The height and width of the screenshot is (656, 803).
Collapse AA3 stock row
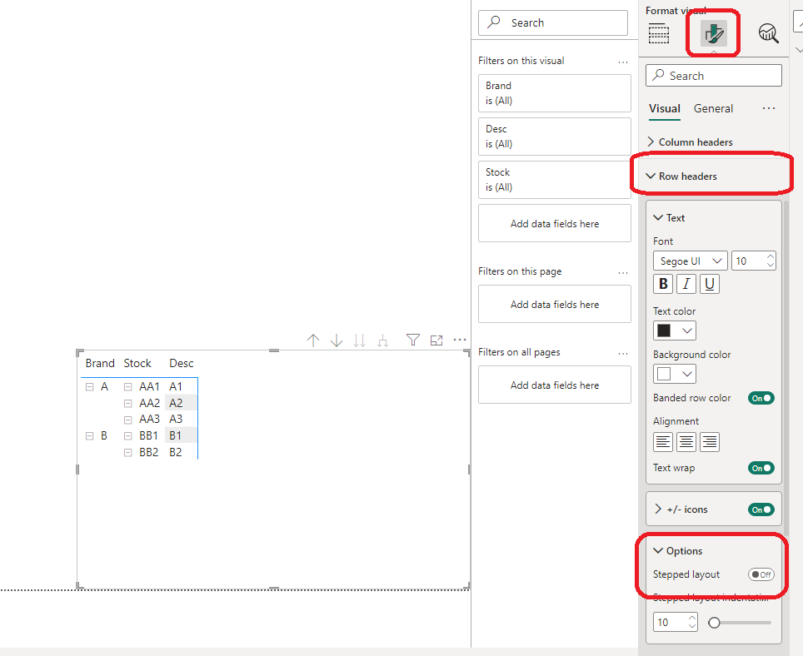128,420
